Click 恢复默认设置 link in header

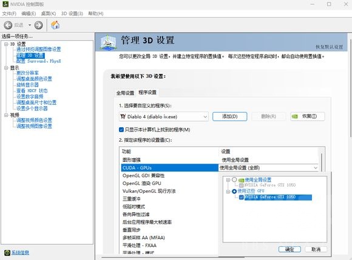coord(329,47)
